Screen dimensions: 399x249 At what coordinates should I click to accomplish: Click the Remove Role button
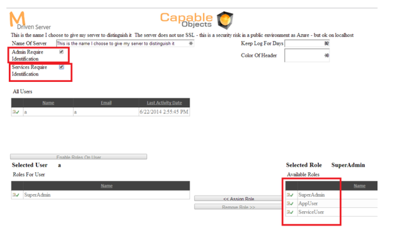coord(238,207)
